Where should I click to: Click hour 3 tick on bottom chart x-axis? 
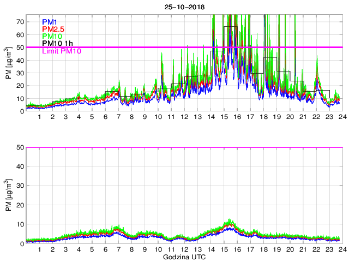click(65, 249)
